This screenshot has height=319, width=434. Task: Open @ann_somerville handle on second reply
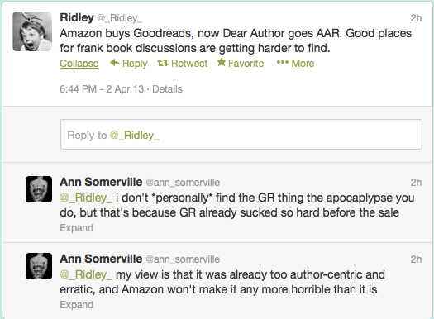click(183, 259)
